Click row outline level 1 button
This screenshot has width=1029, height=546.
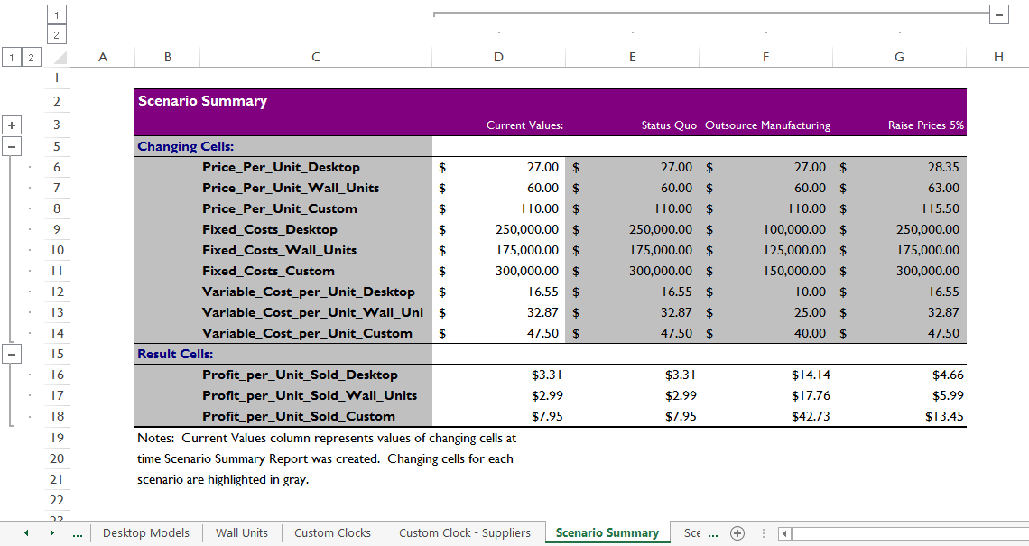(11, 56)
